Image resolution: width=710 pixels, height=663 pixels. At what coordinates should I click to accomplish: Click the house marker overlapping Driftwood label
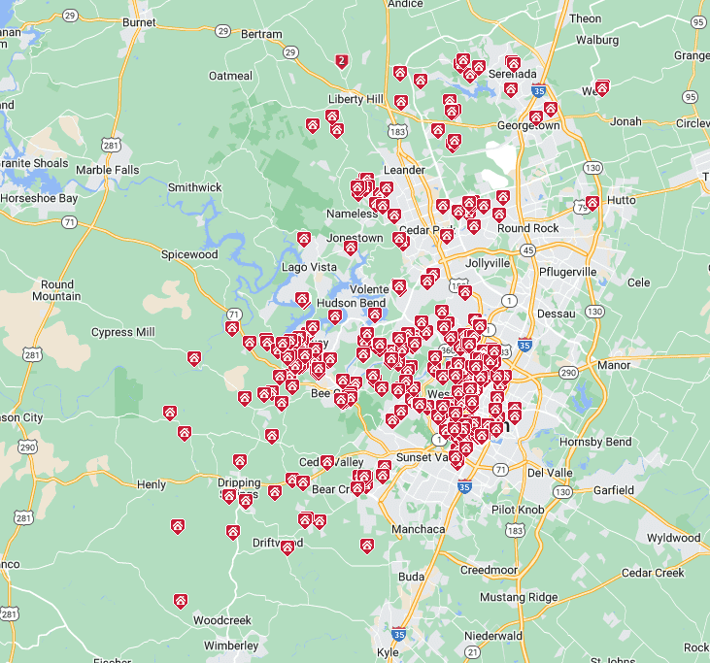[287, 547]
